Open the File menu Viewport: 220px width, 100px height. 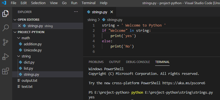14,3
